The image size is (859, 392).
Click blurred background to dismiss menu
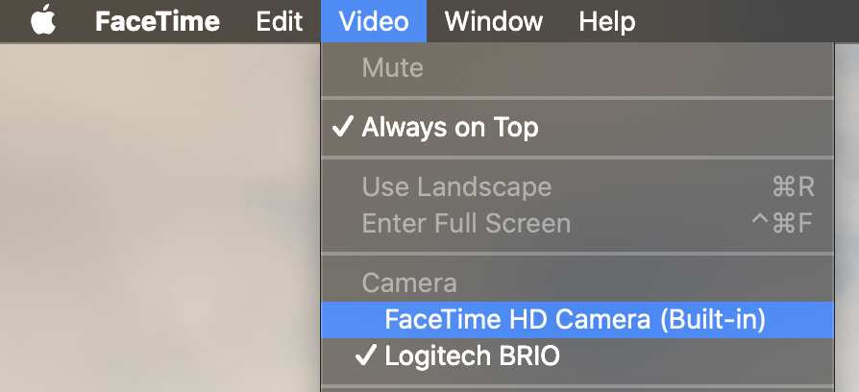click(159, 219)
